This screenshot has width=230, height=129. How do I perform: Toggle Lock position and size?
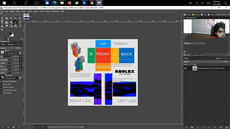coord(192,64)
